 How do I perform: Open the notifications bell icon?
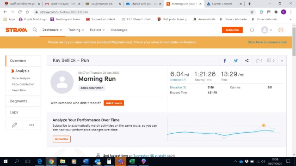252,30
